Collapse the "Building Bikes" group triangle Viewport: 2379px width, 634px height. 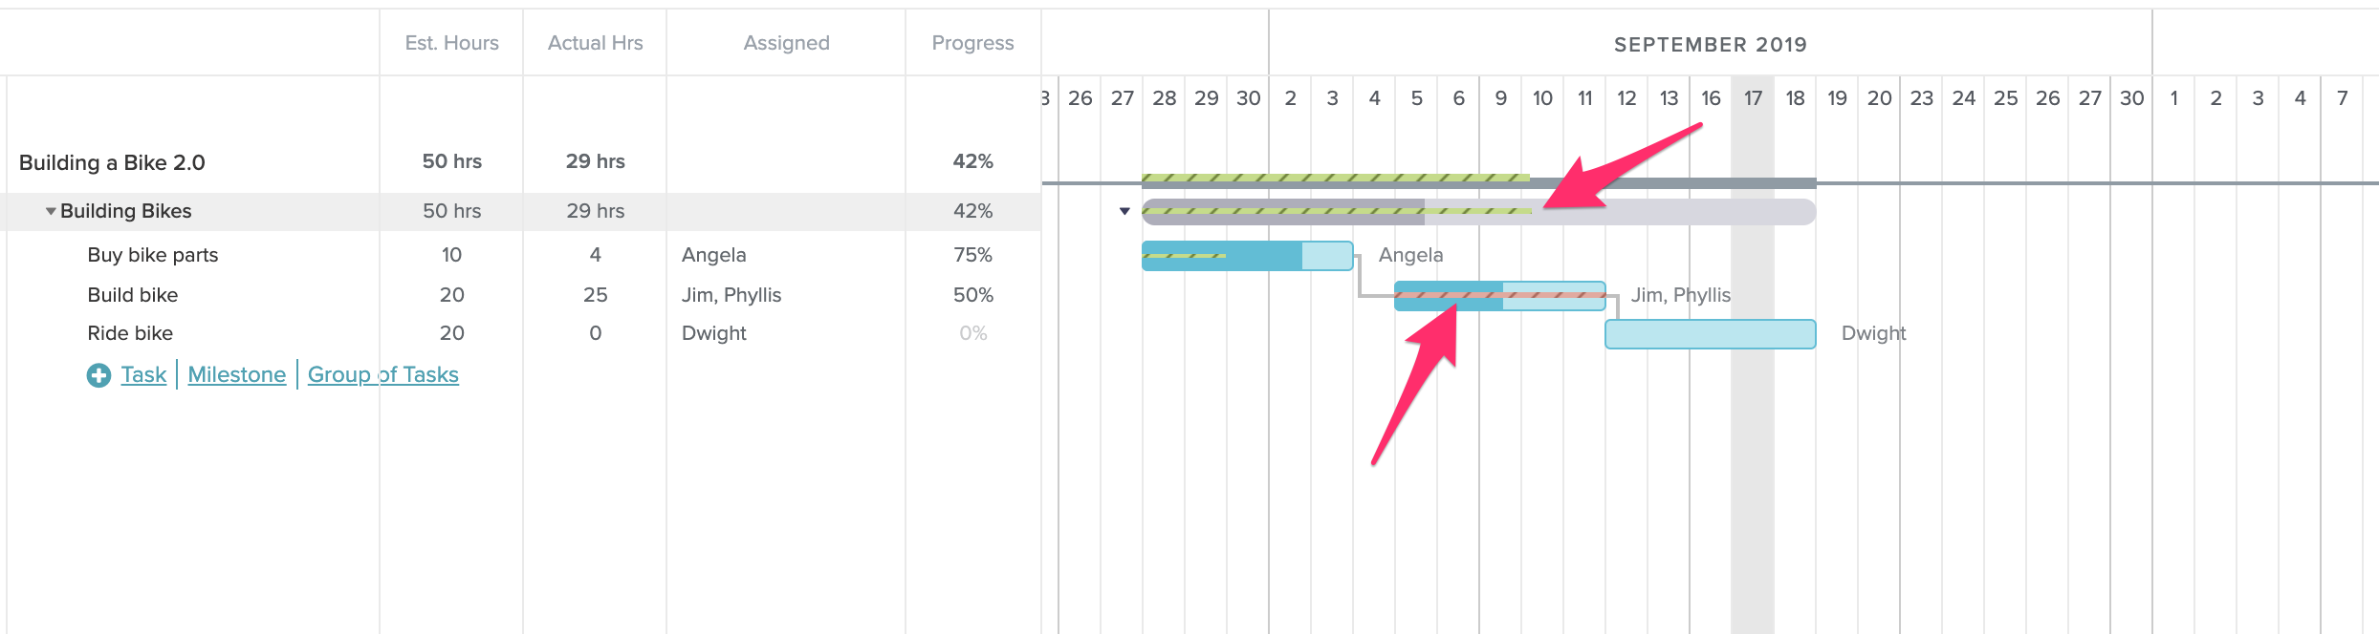[53, 211]
